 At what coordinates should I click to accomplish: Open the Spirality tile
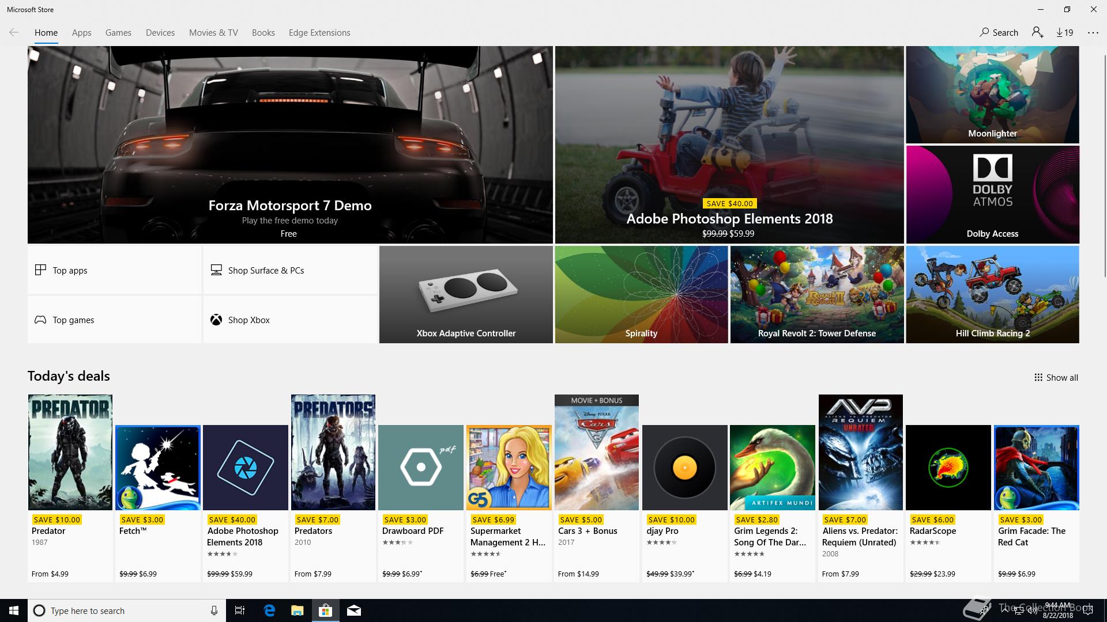coord(641,295)
